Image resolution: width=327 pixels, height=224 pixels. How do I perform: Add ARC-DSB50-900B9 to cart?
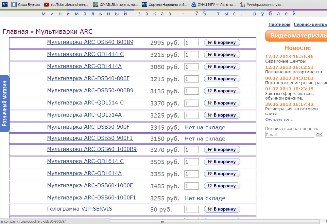pos(222,91)
